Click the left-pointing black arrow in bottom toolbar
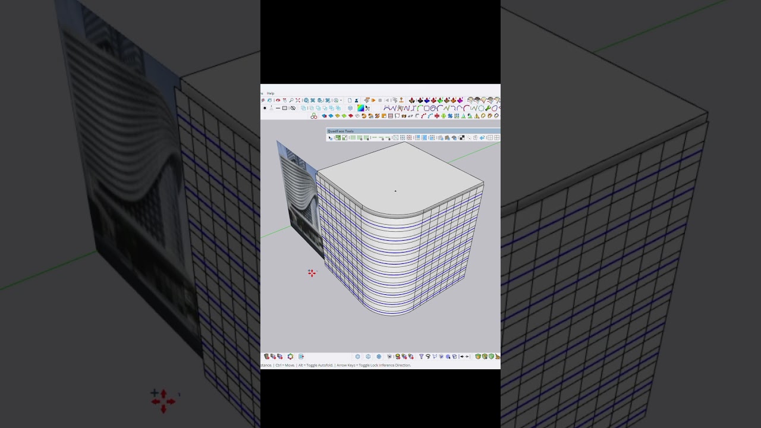Screen dimensions: 761x428 click(461, 357)
